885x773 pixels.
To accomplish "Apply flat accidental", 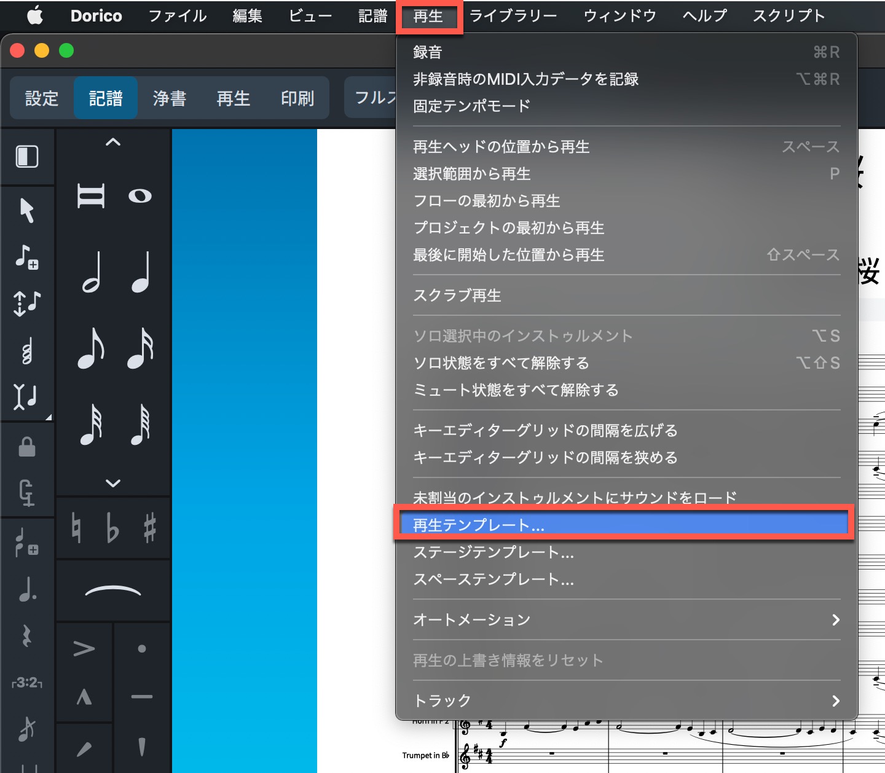I will click(x=112, y=528).
